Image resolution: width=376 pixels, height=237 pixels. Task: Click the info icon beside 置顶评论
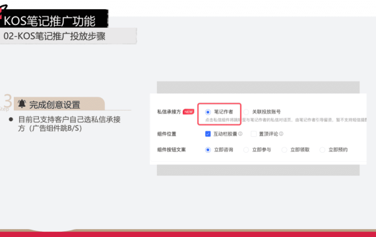point(281,134)
